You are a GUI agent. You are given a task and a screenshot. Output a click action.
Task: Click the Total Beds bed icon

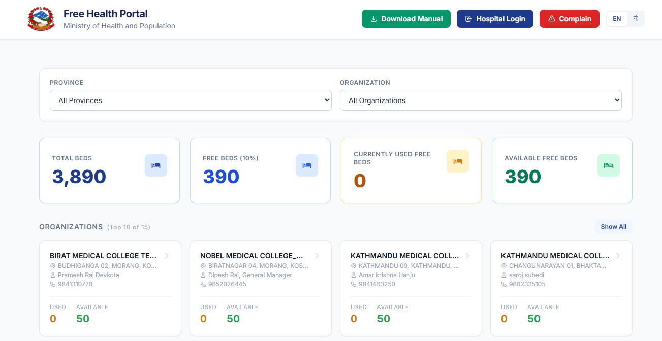(156, 165)
